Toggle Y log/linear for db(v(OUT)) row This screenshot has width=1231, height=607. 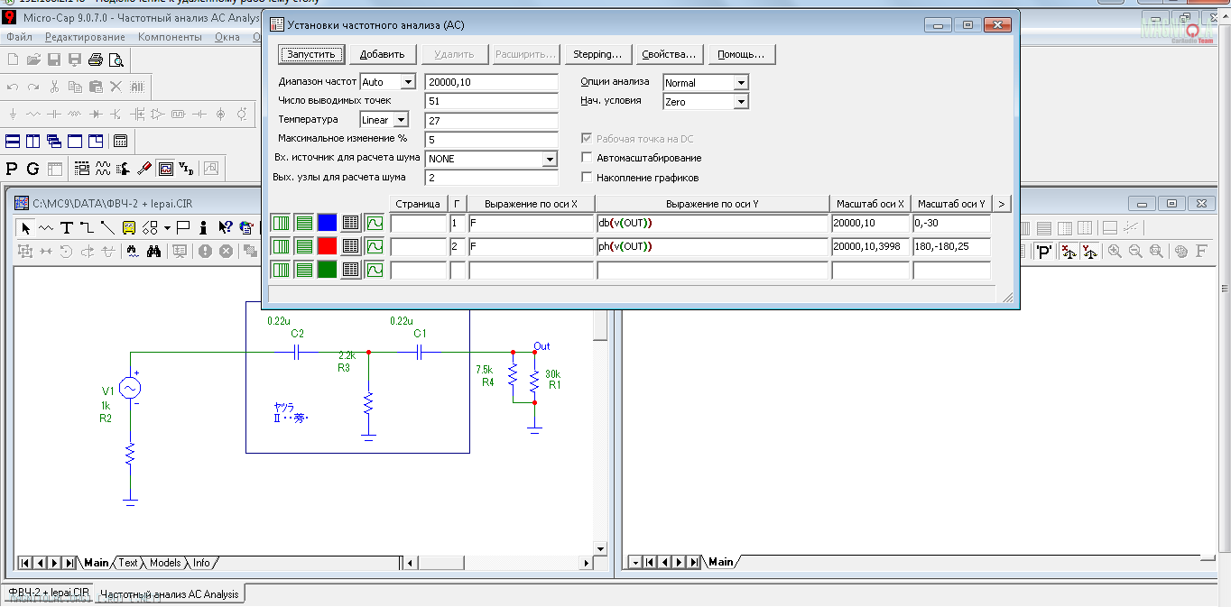point(304,223)
